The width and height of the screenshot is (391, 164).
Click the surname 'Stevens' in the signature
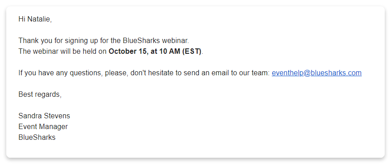click(x=57, y=116)
